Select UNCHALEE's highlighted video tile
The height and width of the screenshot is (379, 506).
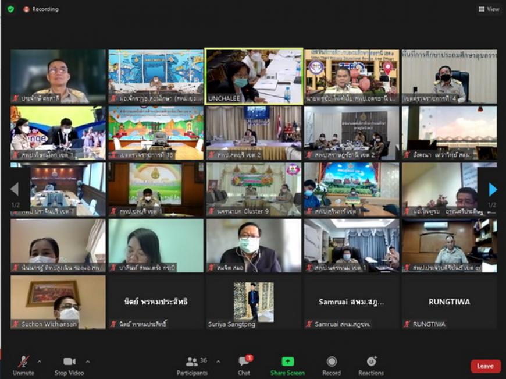click(x=254, y=76)
